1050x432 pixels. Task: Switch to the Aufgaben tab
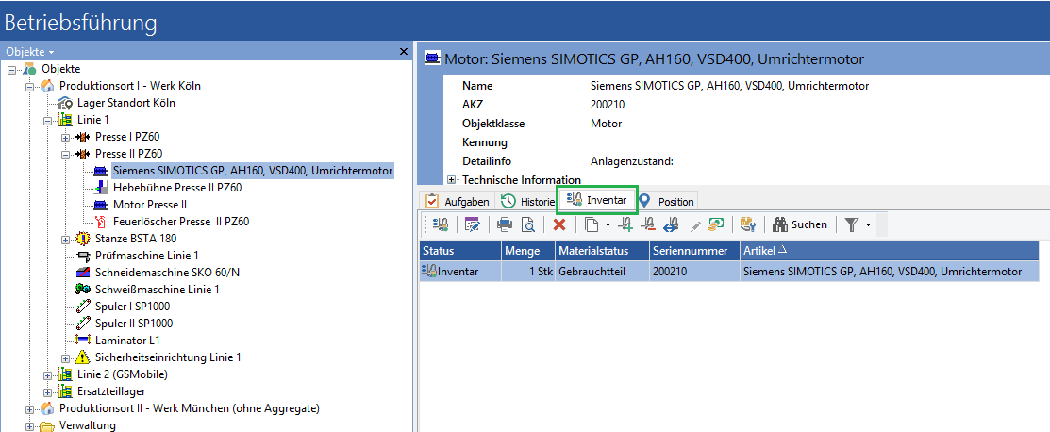(458, 201)
